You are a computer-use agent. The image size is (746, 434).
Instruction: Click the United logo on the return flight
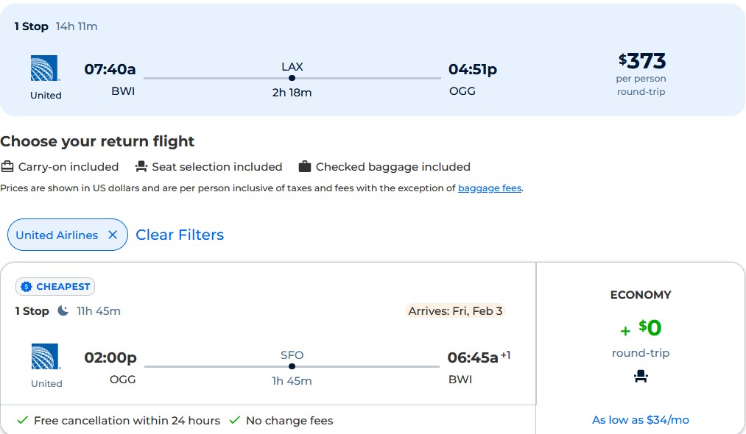tap(46, 357)
